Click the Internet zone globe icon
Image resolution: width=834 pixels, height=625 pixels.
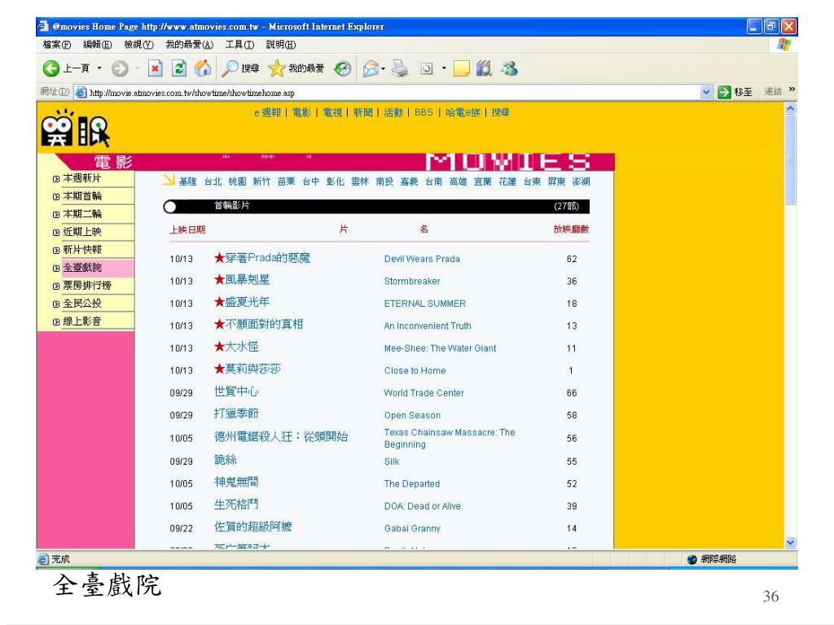692,559
